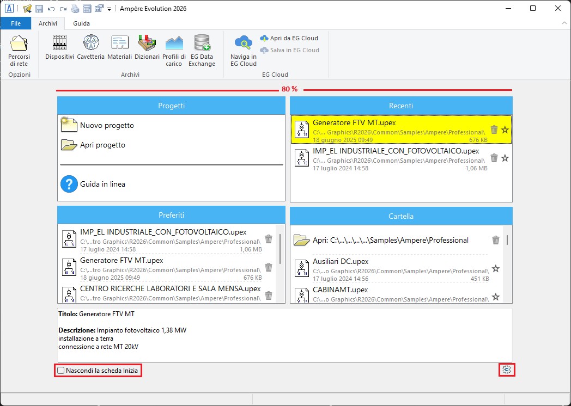Enable Nascondi la scheda Inizia checkbox
The width and height of the screenshot is (571, 406).
coord(61,370)
